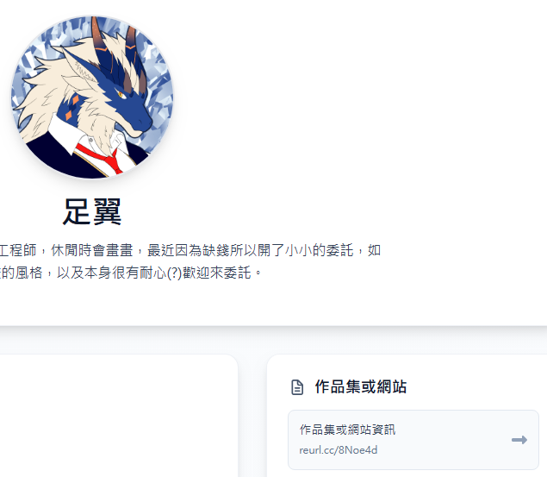Click the 作品集或網站 section heading

tap(361, 387)
